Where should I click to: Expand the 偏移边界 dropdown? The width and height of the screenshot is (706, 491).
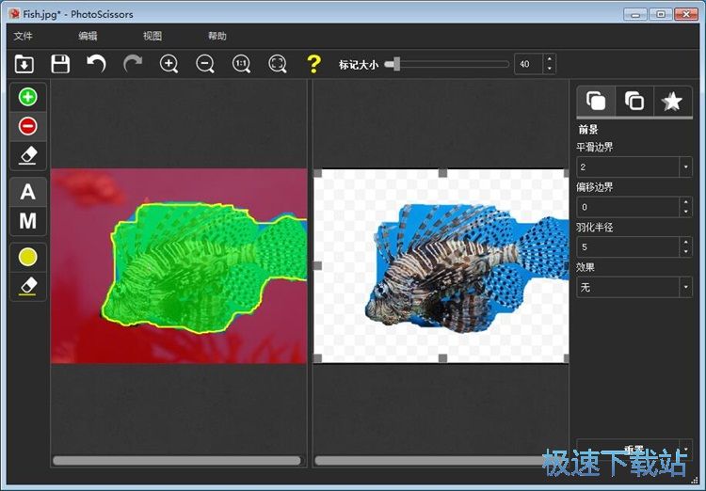tap(685, 207)
